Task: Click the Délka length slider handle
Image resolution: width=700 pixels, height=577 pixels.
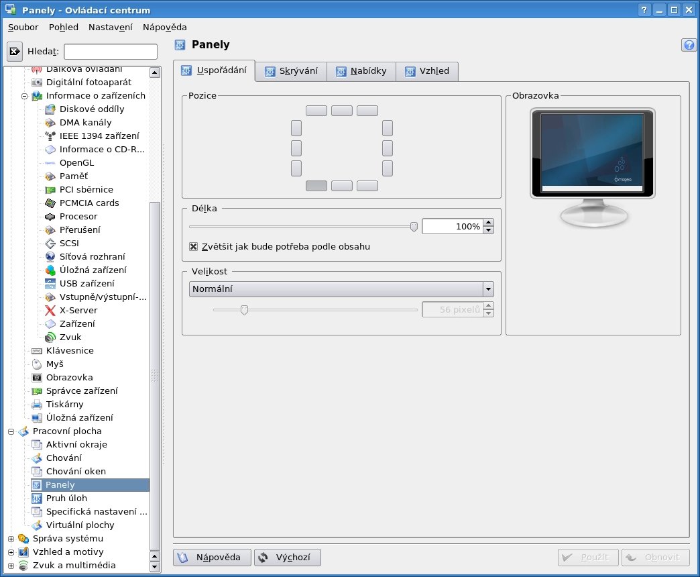Action: [x=414, y=227]
